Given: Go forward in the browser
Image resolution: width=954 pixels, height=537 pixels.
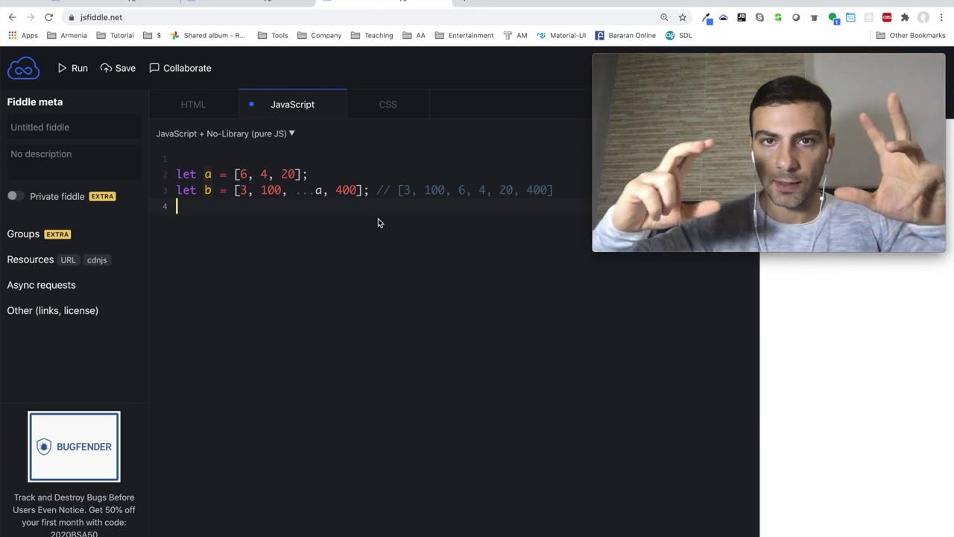Looking at the screenshot, I should click(x=31, y=17).
